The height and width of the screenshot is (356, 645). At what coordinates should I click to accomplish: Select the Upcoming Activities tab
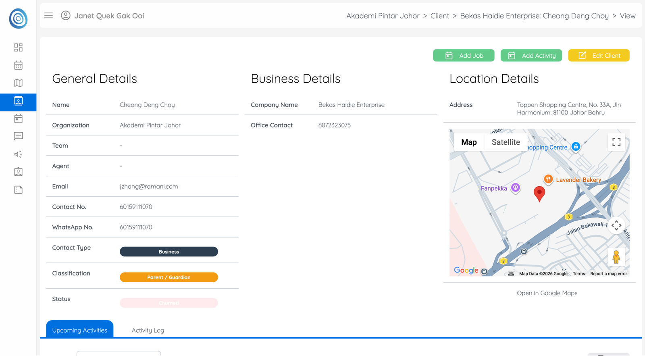click(x=79, y=330)
